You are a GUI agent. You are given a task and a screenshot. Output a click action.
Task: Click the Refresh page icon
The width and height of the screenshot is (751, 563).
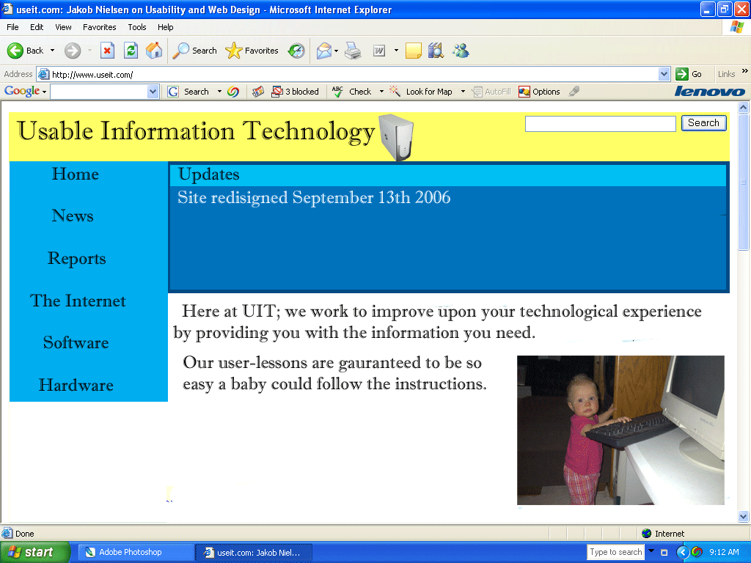[131, 51]
